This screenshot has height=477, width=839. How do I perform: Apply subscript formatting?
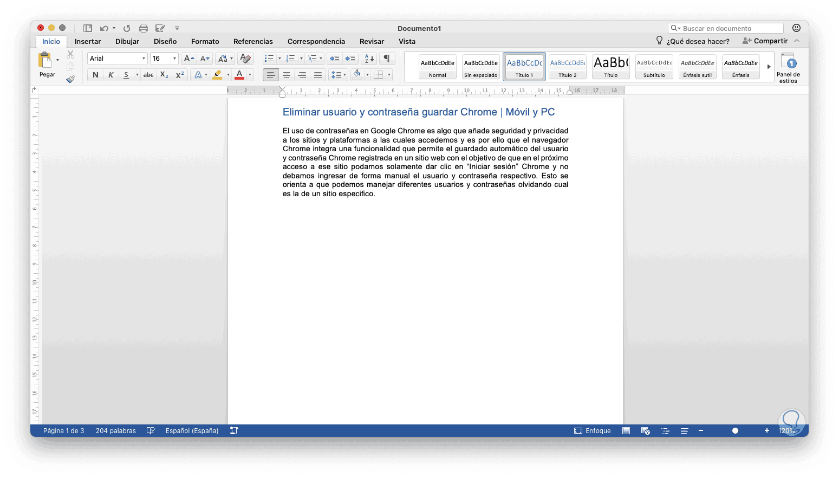[x=164, y=75]
